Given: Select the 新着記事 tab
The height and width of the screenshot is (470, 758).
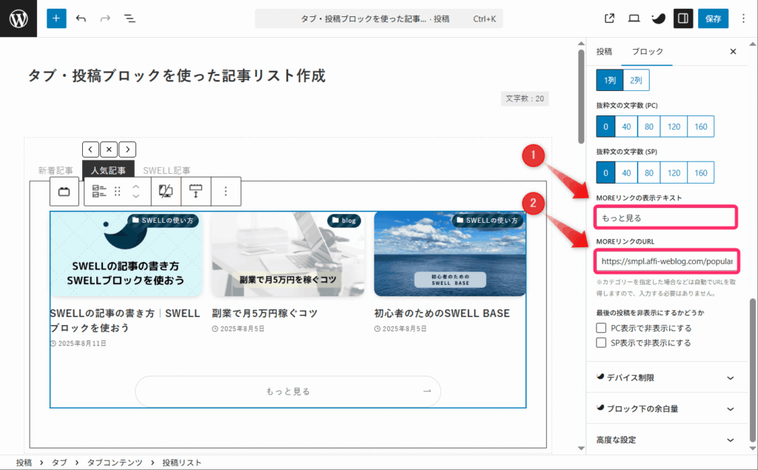Looking at the screenshot, I should coord(56,170).
